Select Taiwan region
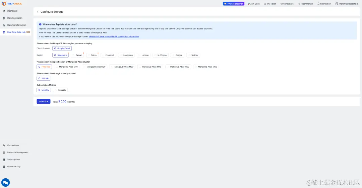Screen dimensions: 362x188 point(77,55)
